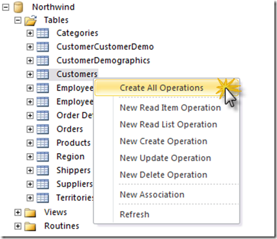This screenshot has width=277, height=239.
Task: Expand the Customers table node
Action: point(30,74)
